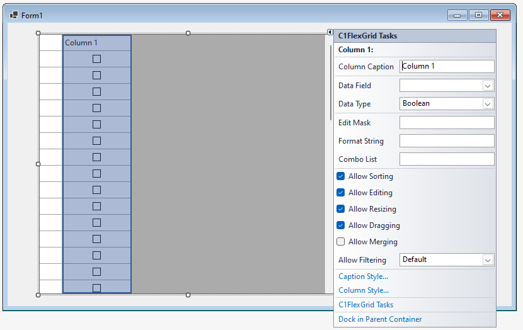Viewport: 523px width, 330px height.
Task: Choose Dock in Parent Container
Action: click(x=380, y=319)
